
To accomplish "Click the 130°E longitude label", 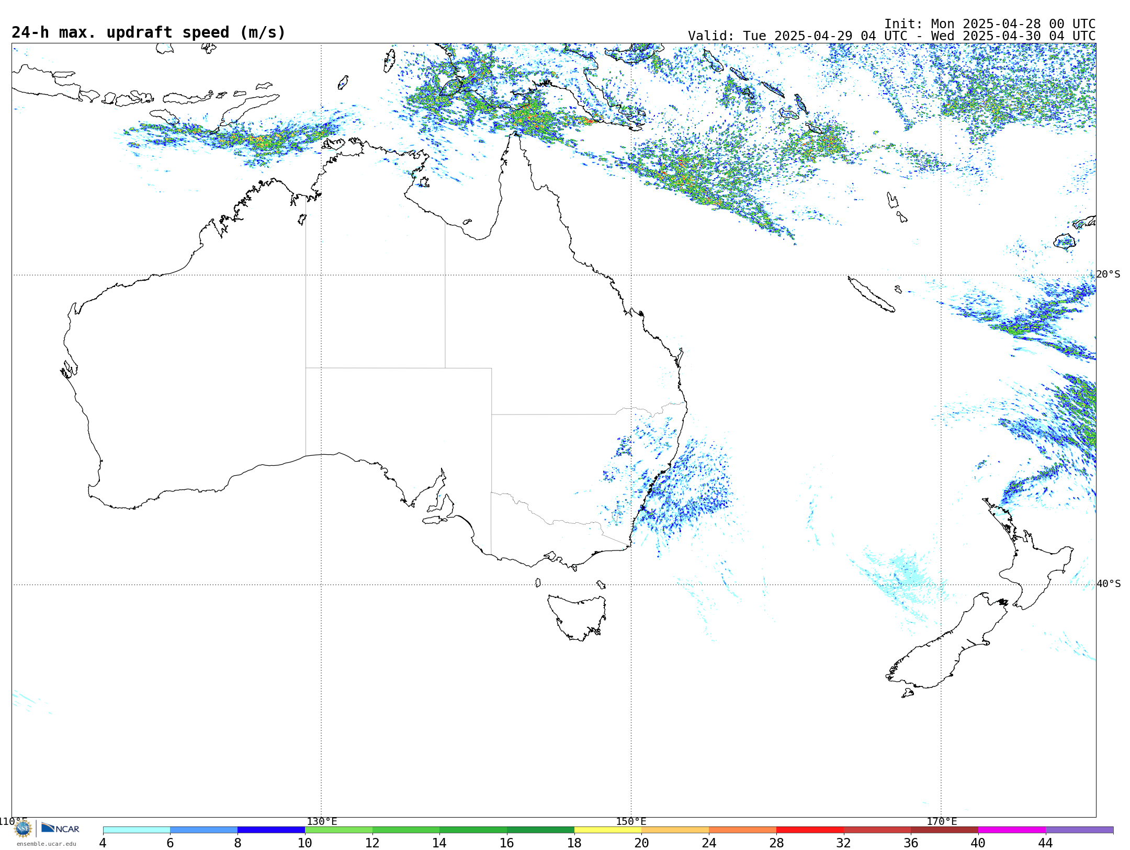I will coord(322,822).
